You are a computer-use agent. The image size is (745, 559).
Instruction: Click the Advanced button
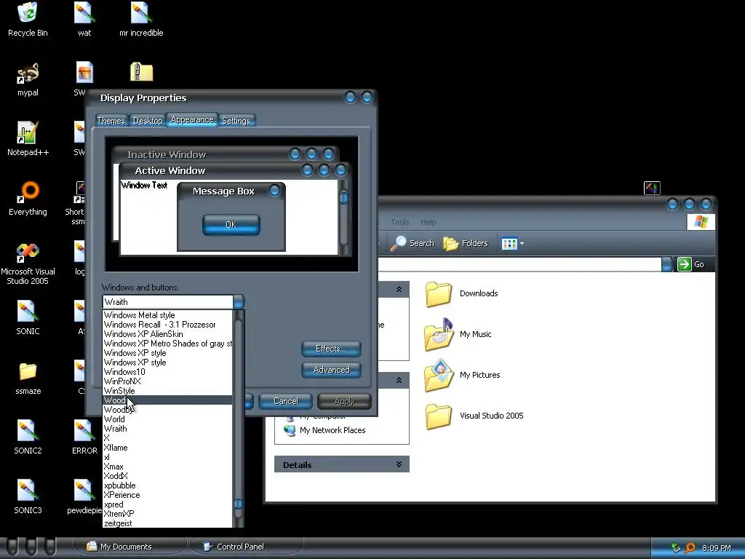point(331,370)
